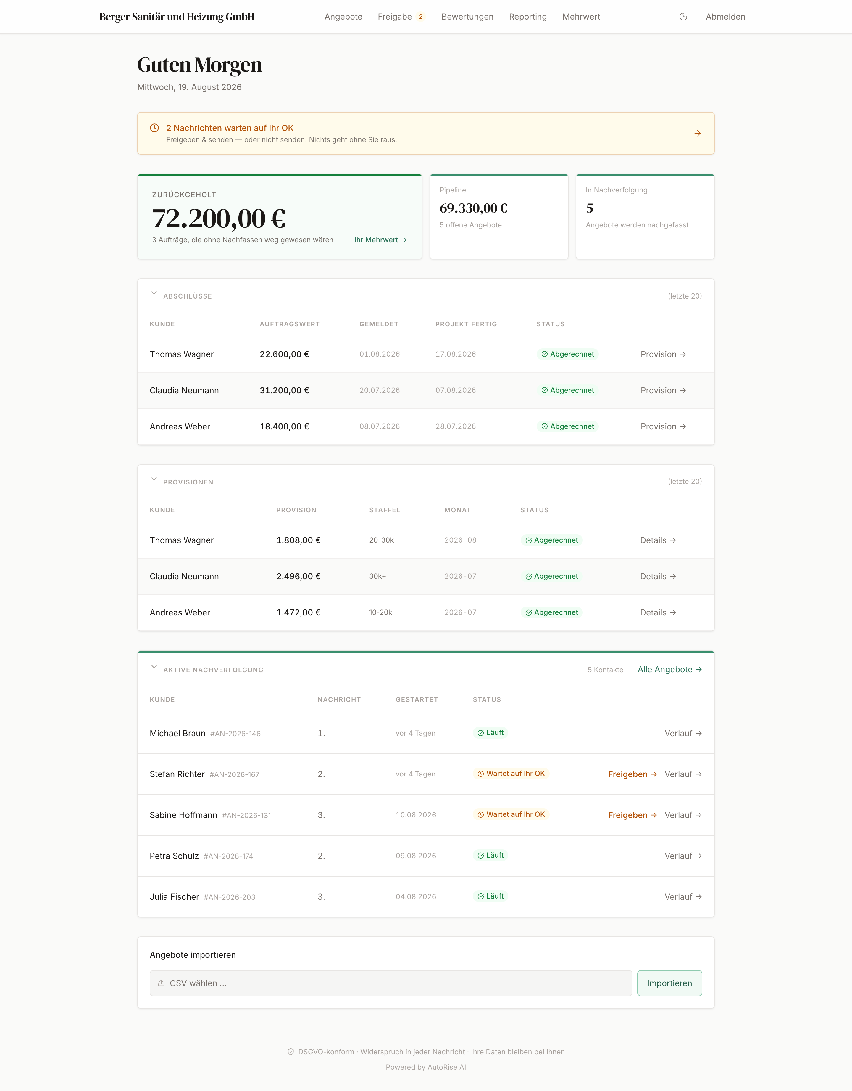
Task: Go to Bewertungen page
Action: pos(467,17)
